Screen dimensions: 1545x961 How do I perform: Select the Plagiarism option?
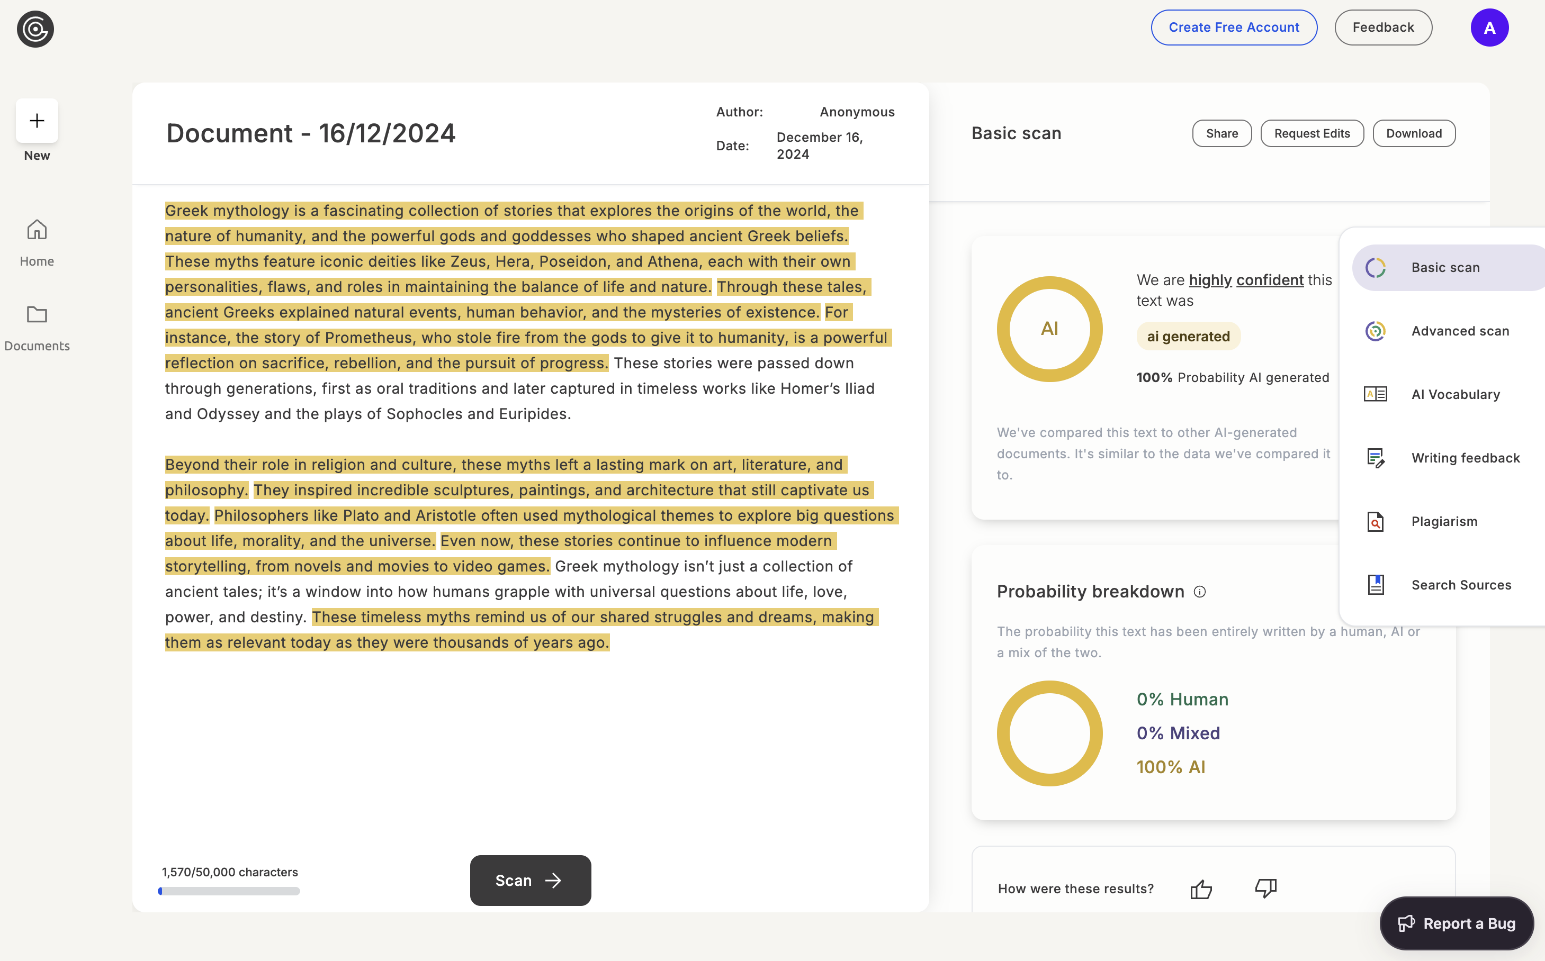tap(1444, 522)
